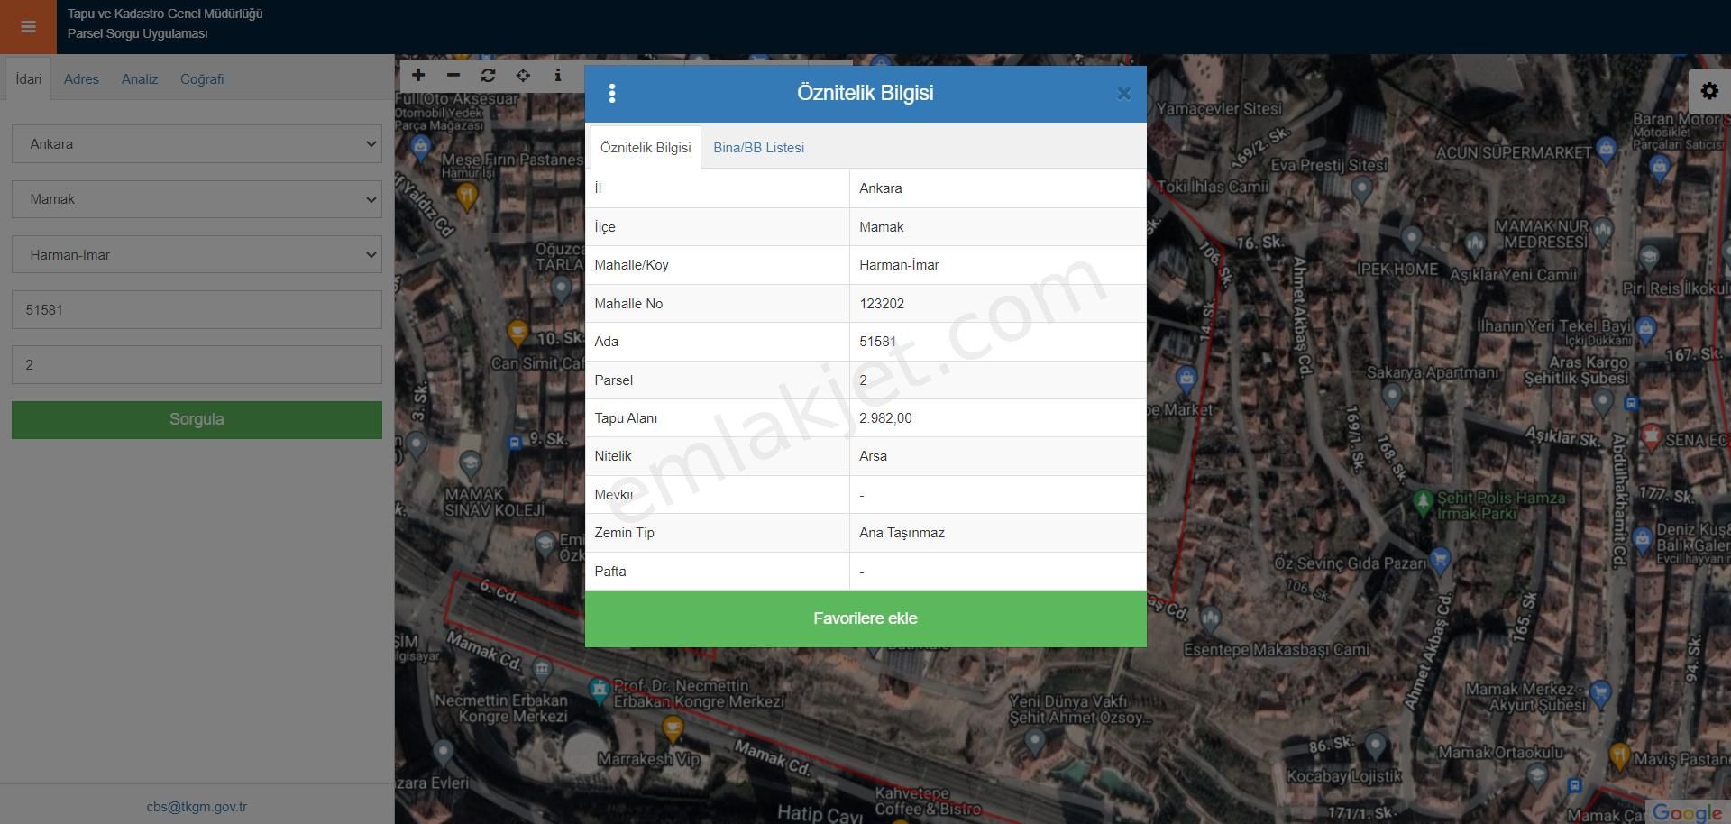Click the Tapu ve Kadastro Genel Müdürlüğü title

pyautogui.click(x=165, y=14)
